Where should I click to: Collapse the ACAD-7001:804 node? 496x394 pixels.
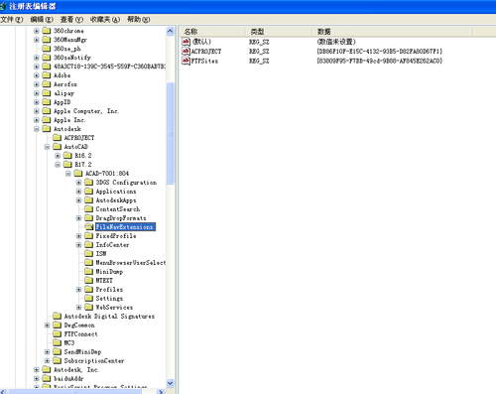[68, 174]
